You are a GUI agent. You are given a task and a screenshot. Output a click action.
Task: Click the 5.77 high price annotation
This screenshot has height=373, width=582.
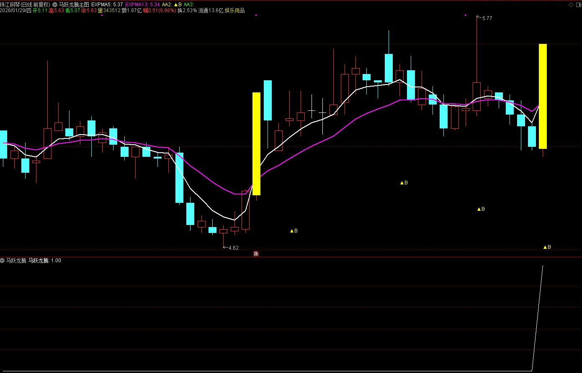487,18
